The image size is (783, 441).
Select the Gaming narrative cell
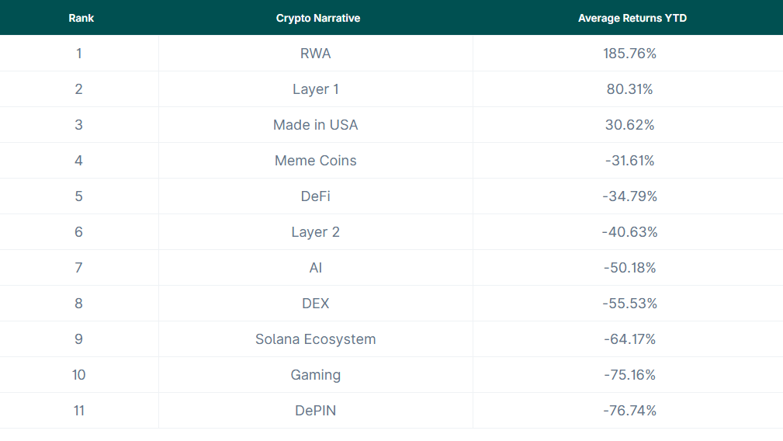(316, 375)
